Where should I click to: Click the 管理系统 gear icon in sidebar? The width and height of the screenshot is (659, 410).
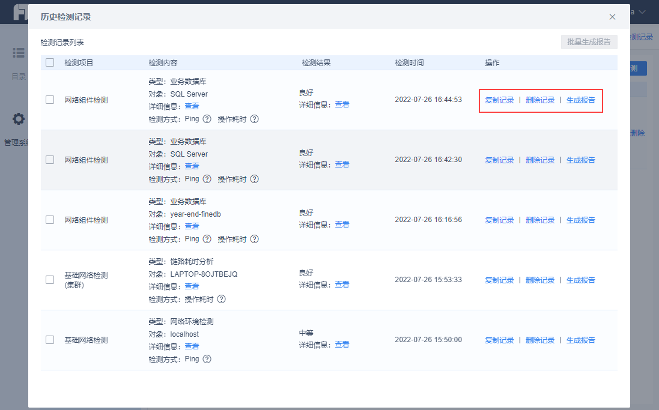click(x=19, y=119)
